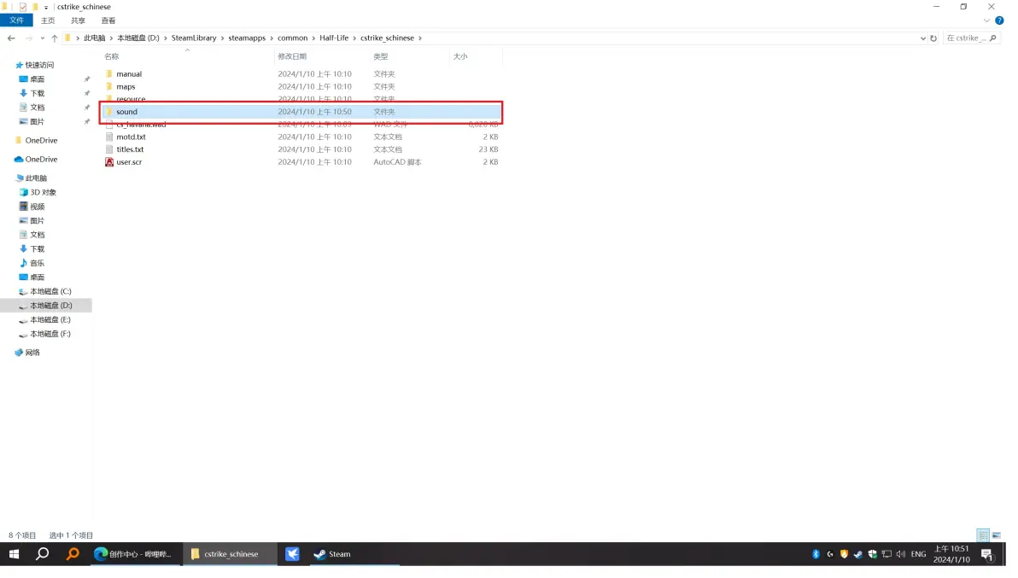Viewport: 1018px width, 578px height.
Task: Open the blue Help question mark icon
Action: (999, 20)
